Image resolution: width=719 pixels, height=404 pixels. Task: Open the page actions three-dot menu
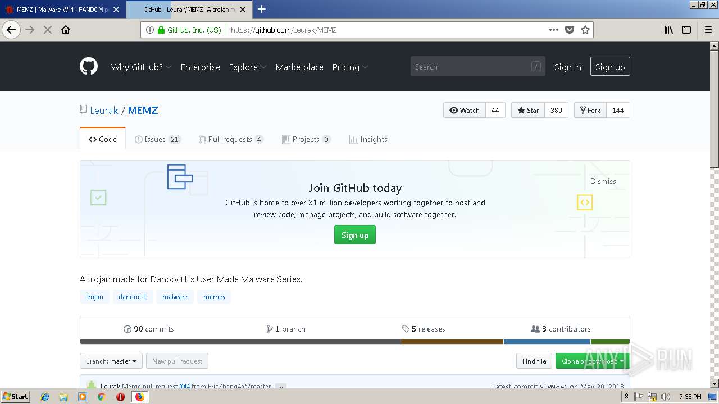554,30
